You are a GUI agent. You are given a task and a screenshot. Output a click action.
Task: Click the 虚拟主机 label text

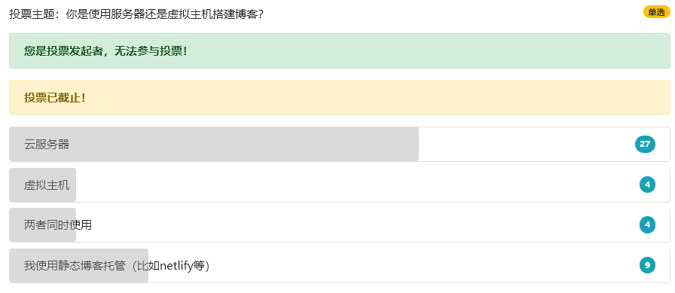(47, 185)
